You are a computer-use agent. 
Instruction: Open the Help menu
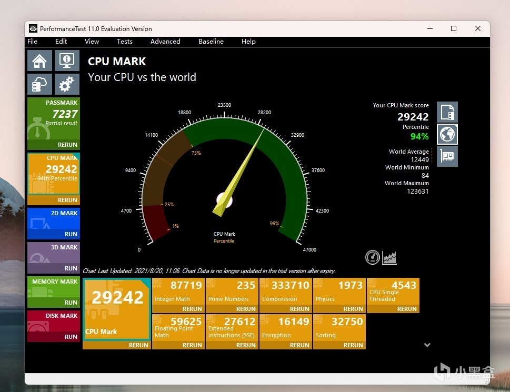[x=248, y=41]
